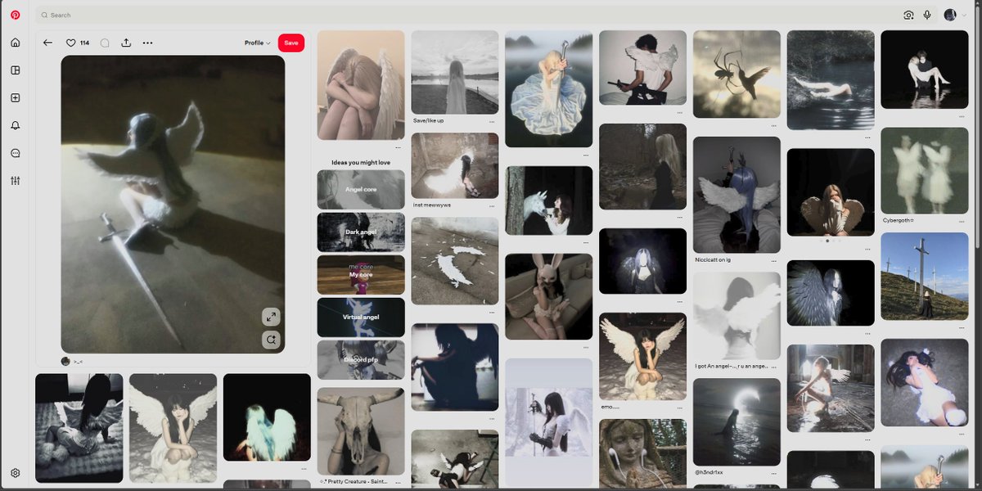Viewport: 982px width, 491px height.
Task: Open the wooden cross hillside pin
Action: click(x=924, y=277)
